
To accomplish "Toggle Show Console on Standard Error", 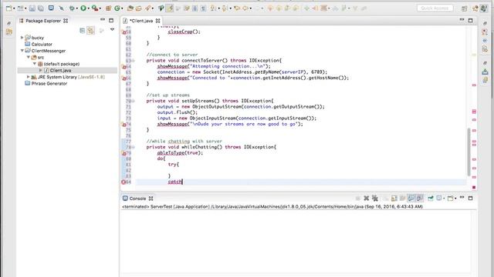I will click(419, 199).
